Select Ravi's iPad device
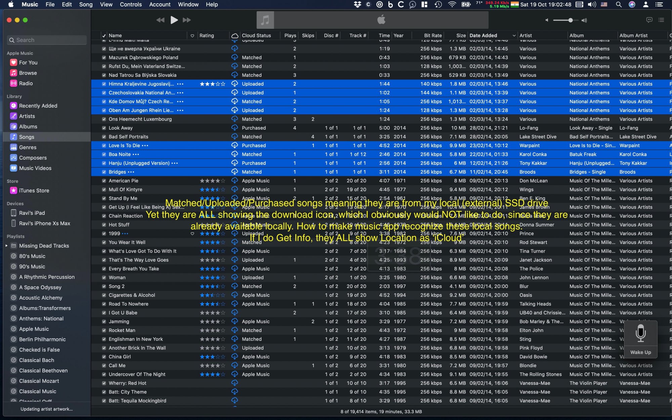This screenshot has width=672, height=420. pyautogui.click(x=32, y=213)
